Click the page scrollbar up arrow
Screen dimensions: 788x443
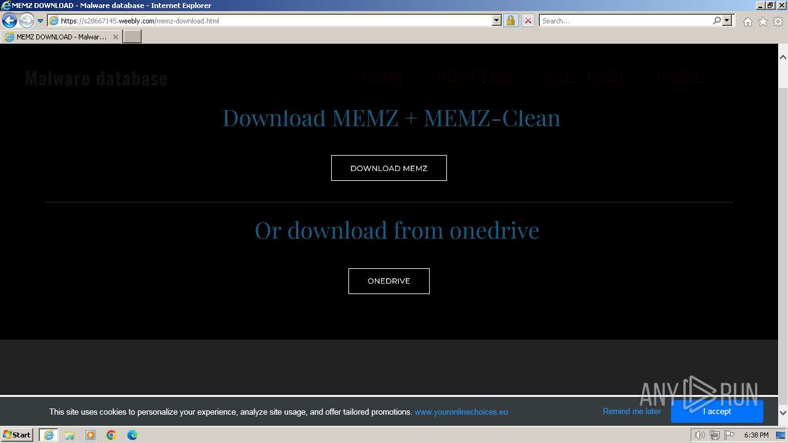pos(783,57)
